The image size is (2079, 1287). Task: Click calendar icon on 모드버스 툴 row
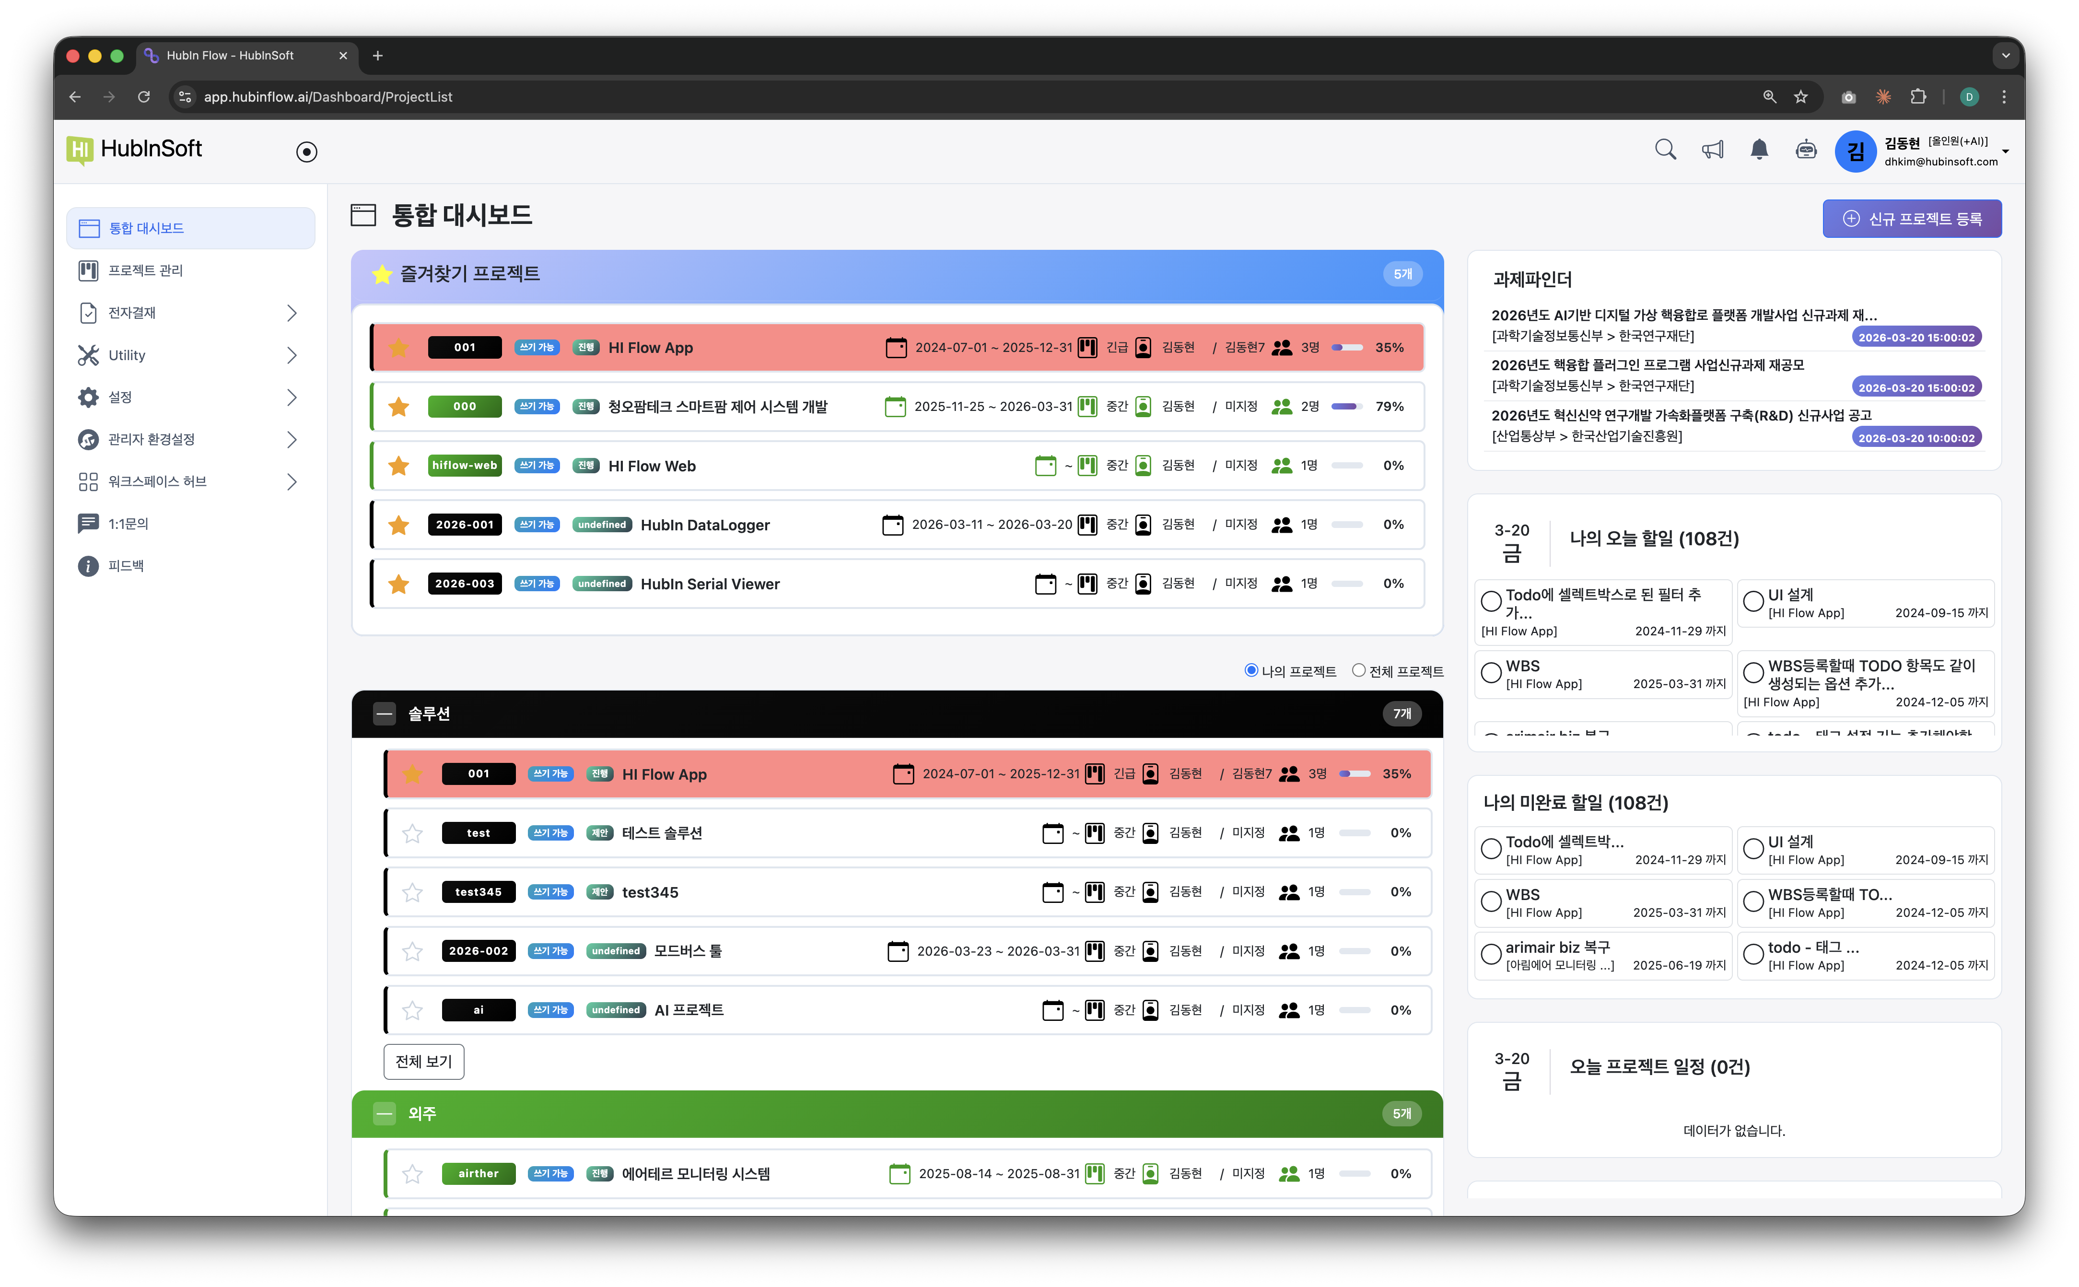(898, 951)
